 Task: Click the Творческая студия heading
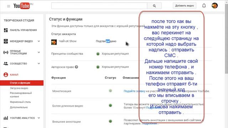click(19, 21)
